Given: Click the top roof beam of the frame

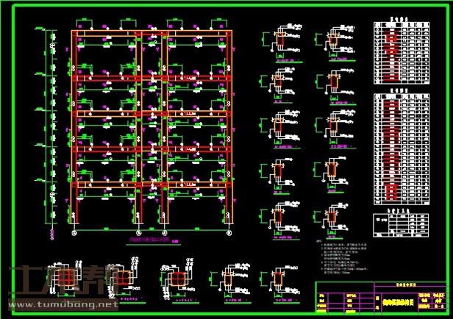Looking at the screenshot, I should [151, 34].
